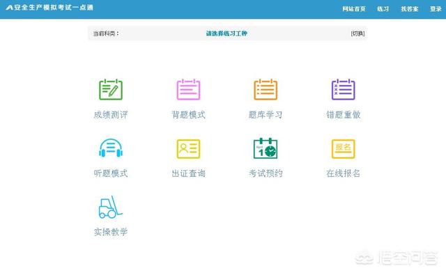Click the [切换] switch category link
The width and height of the screenshot is (446, 273).
point(357,33)
